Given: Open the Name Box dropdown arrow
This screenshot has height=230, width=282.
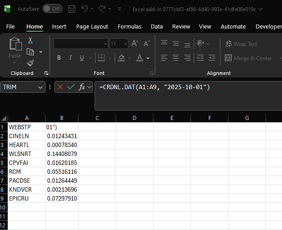Looking at the screenshot, I should click(41, 87).
